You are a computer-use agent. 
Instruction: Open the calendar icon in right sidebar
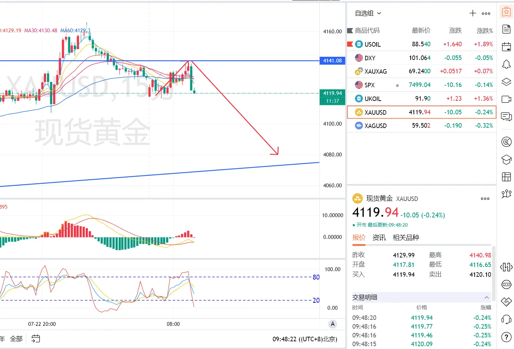point(506,47)
